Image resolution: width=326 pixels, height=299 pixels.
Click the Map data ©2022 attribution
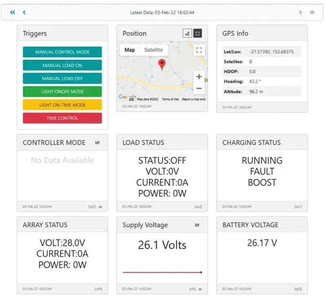click(x=148, y=99)
